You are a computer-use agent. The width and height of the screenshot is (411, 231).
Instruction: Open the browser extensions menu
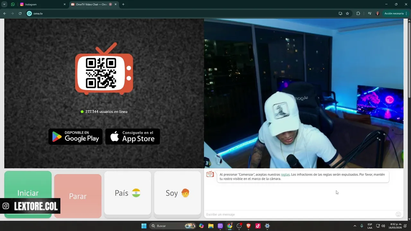[x=358, y=13]
